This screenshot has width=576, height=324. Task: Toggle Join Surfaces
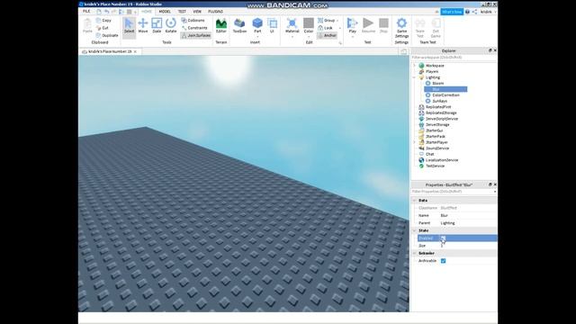tap(196, 36)
